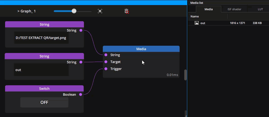Image resolution: width=269 pixels, height=117 pixels.
Task: Click the Media node String input port
Action: 106,55
